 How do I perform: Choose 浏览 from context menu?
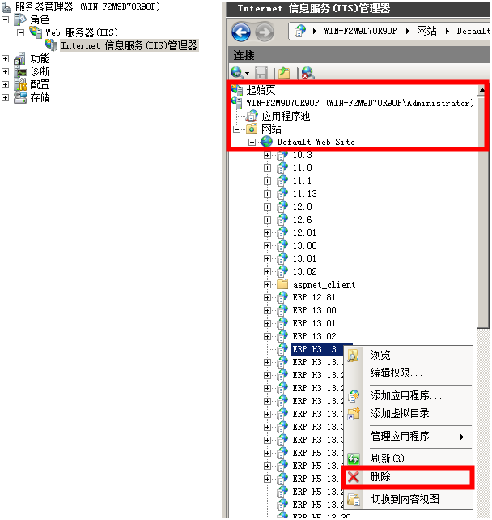[409, 355]
